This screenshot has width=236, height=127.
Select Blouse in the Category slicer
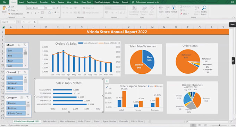tap(16, 103)
